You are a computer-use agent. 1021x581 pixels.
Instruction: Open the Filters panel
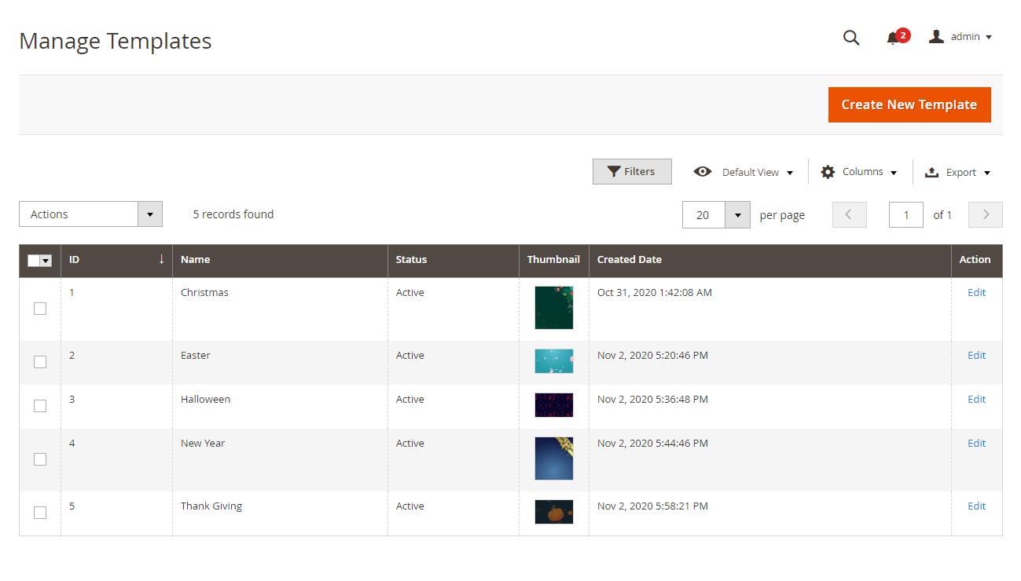[632, 172]
